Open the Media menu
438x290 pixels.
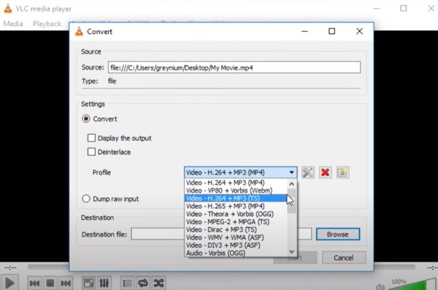13,23
